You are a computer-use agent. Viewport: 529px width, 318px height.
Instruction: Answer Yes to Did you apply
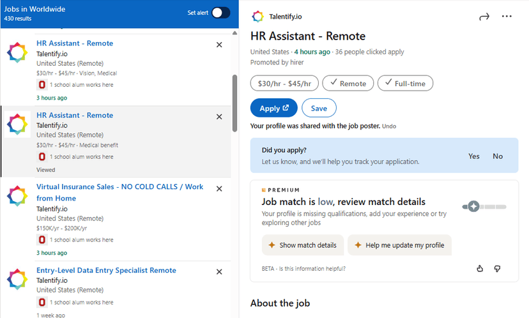[x=473, y=156]
